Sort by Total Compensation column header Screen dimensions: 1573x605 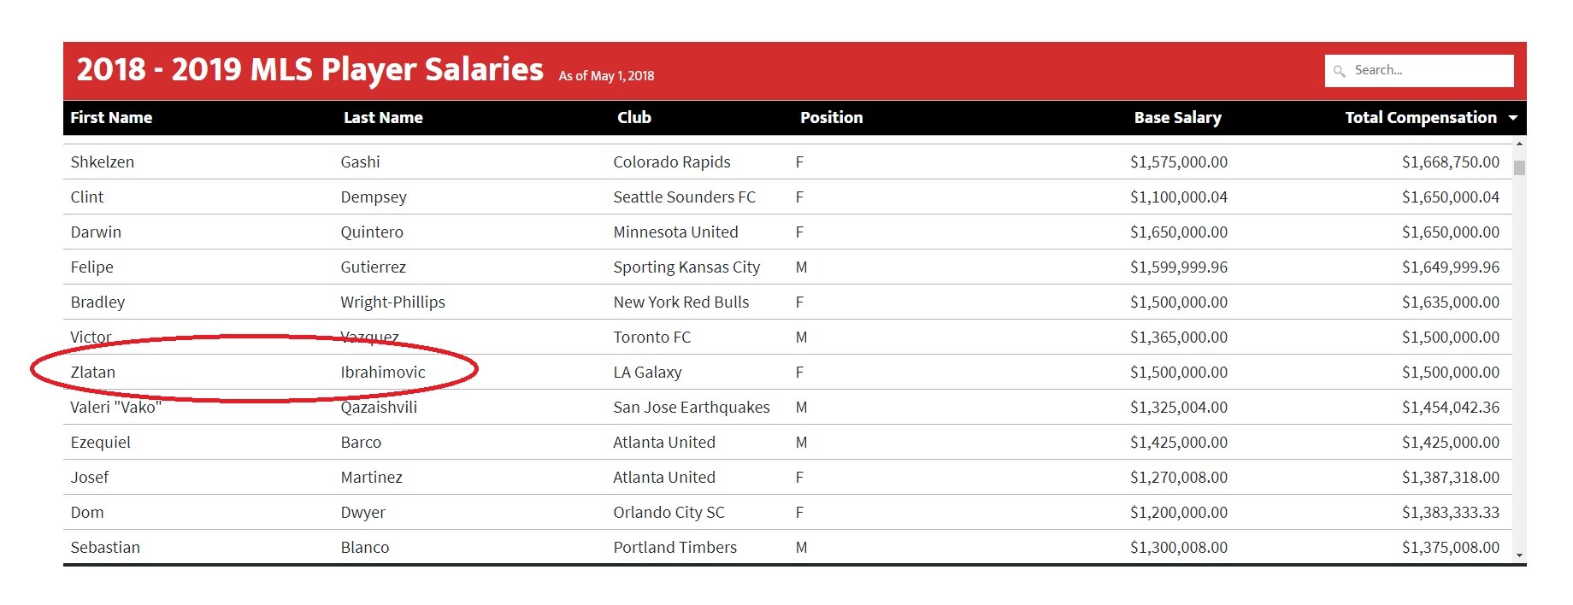tap(1421, 118)
